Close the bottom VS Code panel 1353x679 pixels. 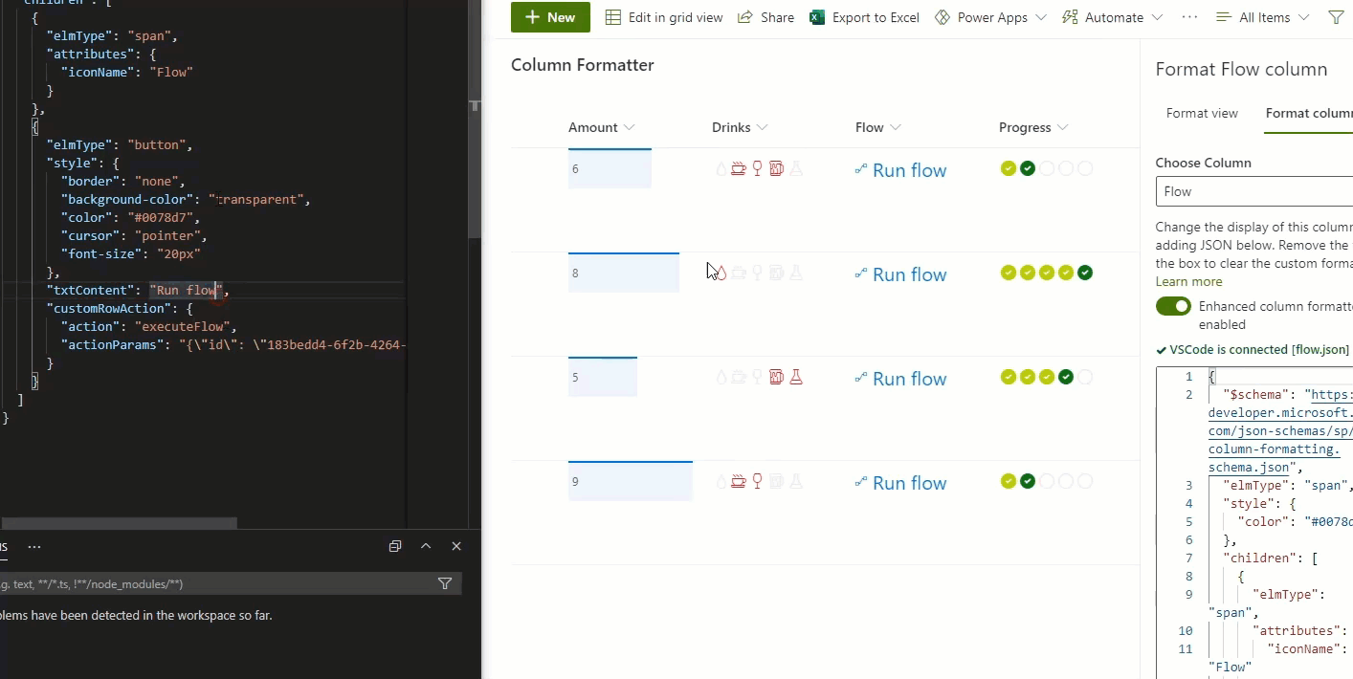point(456,546)
